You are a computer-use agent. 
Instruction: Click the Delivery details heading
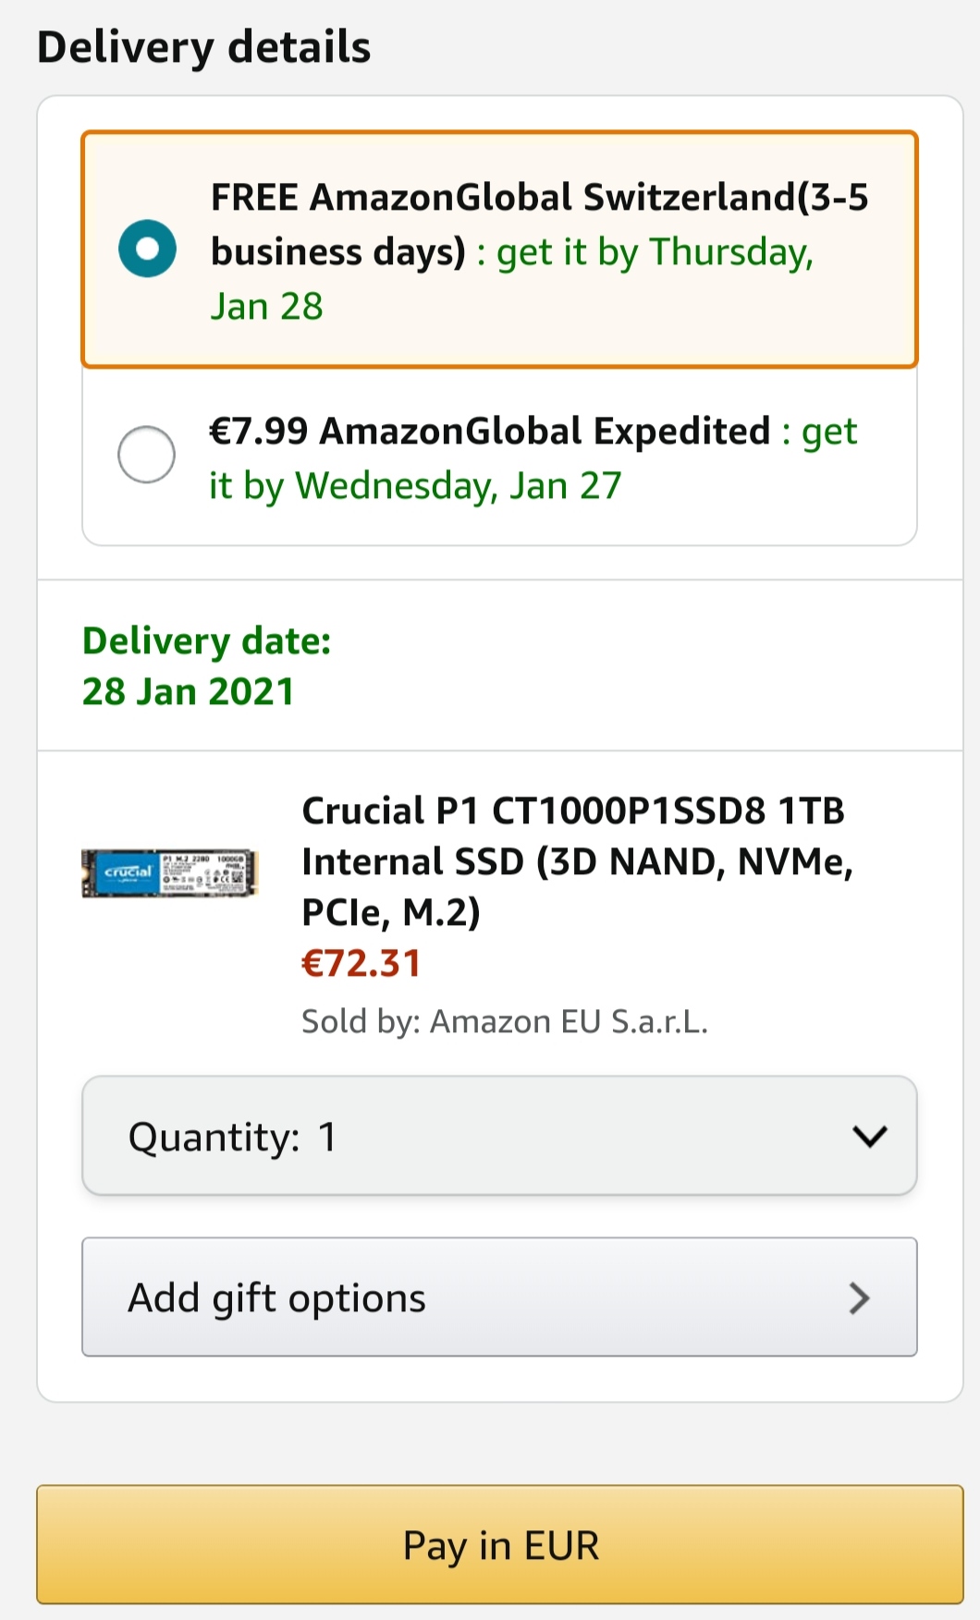pos(203,47)
